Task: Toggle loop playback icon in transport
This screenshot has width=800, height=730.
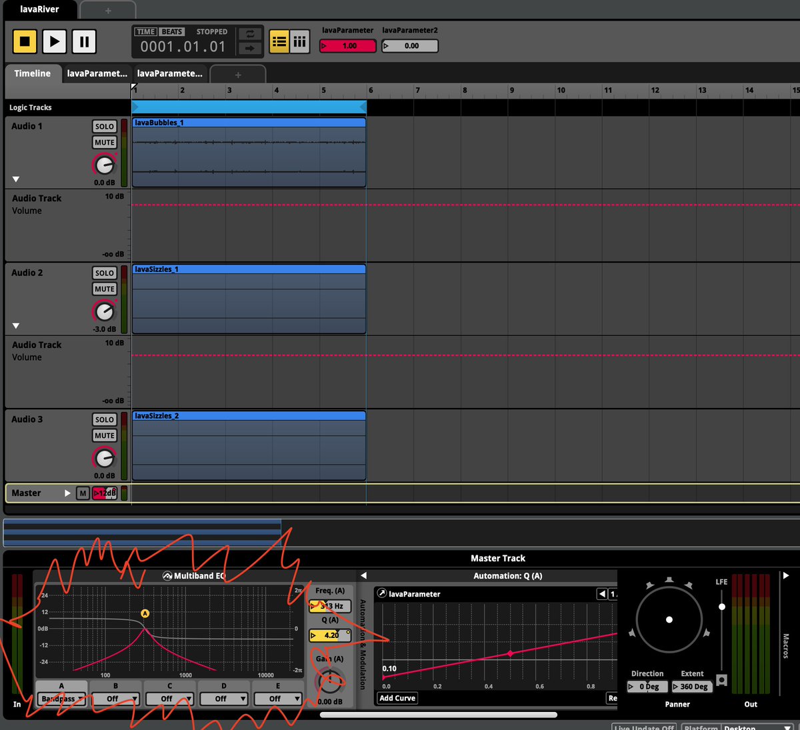Action: pyautogui.click(x=250, y=34)
